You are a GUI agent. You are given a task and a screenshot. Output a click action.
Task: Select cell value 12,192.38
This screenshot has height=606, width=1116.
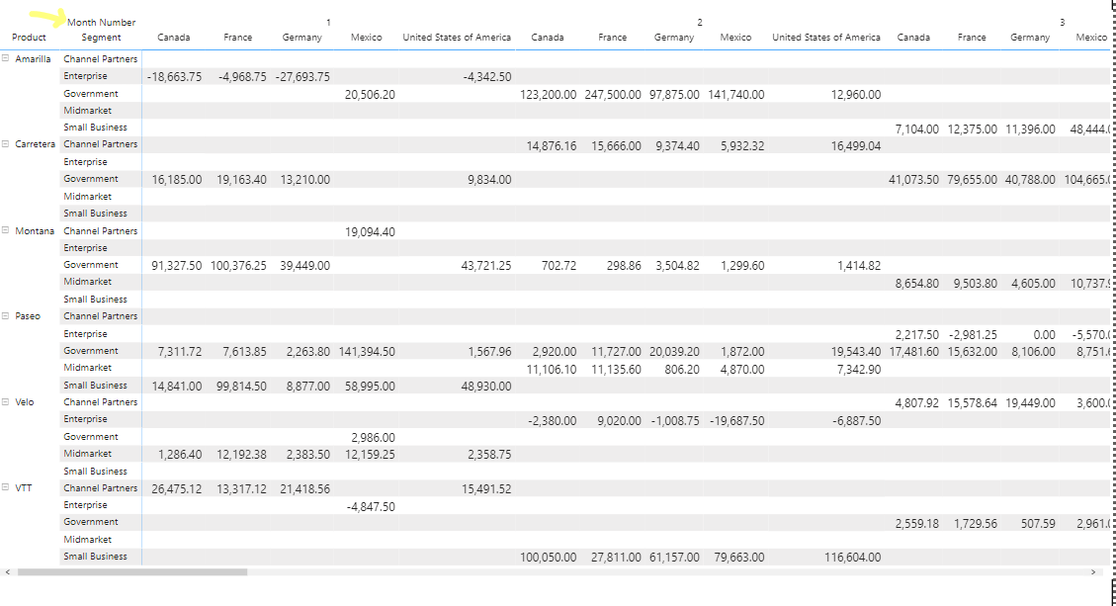[241, 455]
